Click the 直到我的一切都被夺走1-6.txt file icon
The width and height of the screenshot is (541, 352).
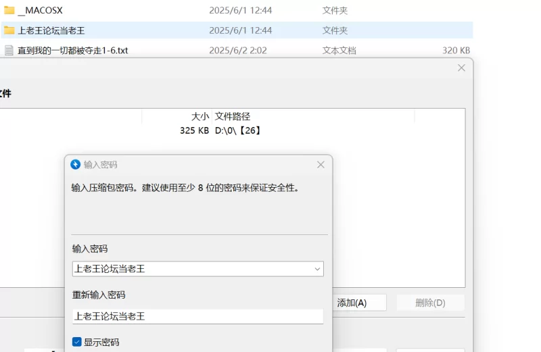9,51
